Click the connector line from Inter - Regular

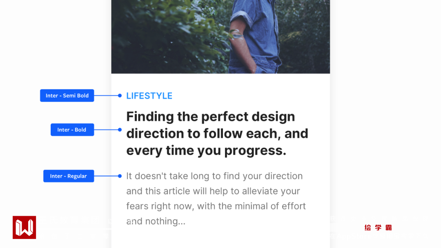click(106, 176)
